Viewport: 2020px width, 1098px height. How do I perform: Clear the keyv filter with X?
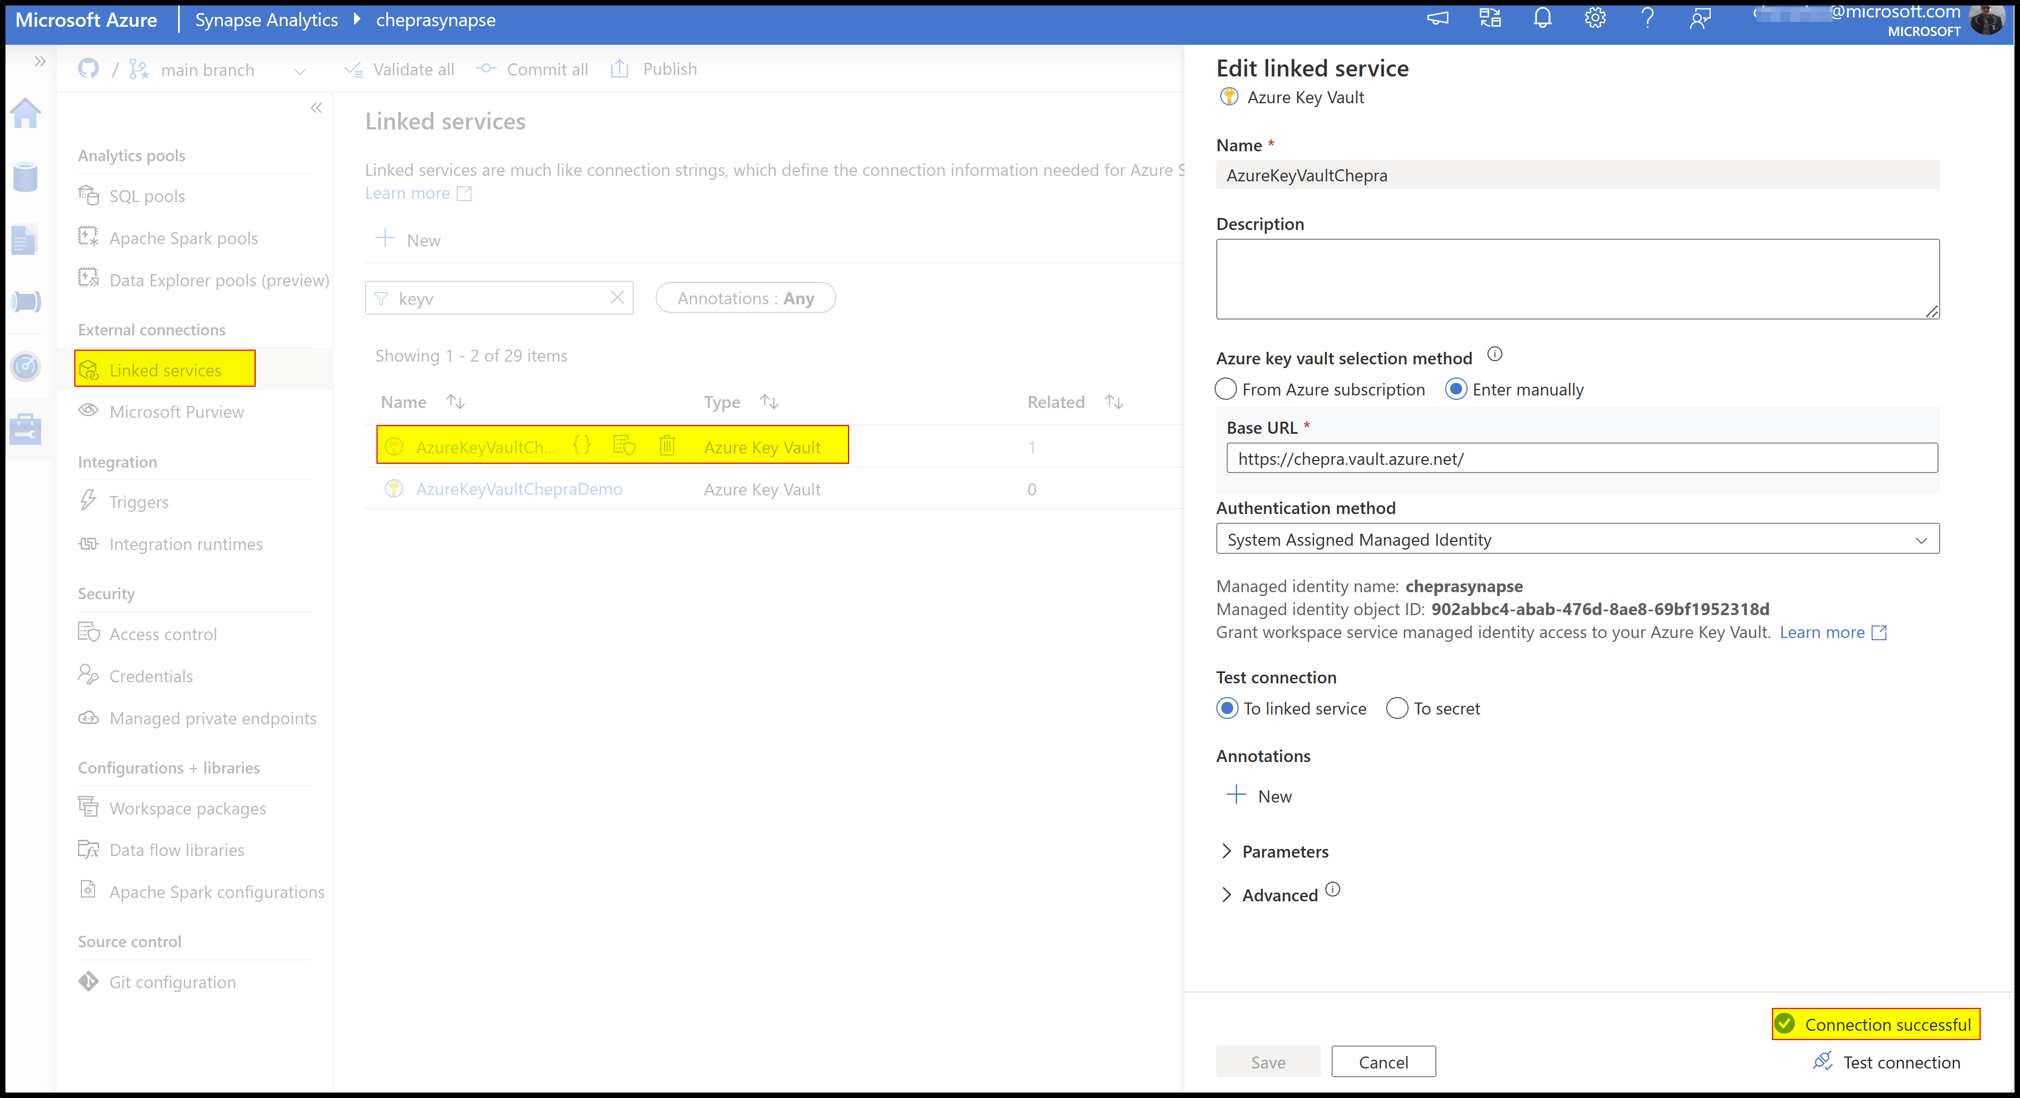coord(617,297)
